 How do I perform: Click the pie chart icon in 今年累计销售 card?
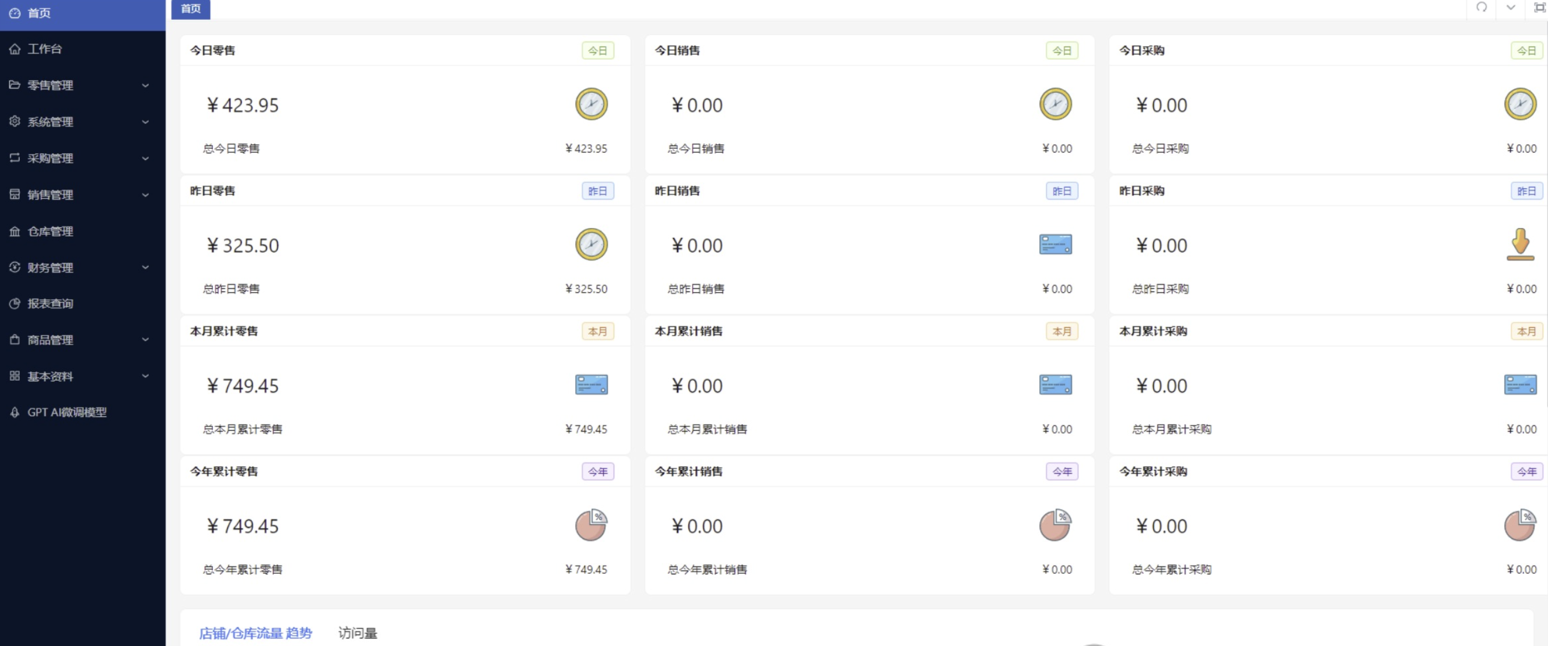tap(1055, 525)
